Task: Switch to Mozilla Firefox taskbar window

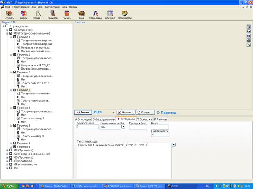Action: (55, 186)
